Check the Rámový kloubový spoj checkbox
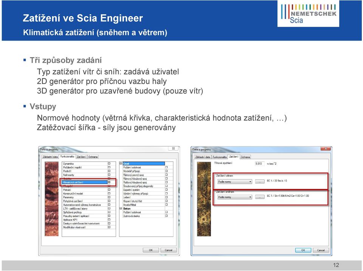Image resolution: width=363 pixels, height=271 pixels. tap(166, 179)
